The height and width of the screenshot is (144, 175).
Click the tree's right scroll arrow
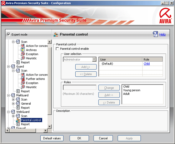[45, 130]
